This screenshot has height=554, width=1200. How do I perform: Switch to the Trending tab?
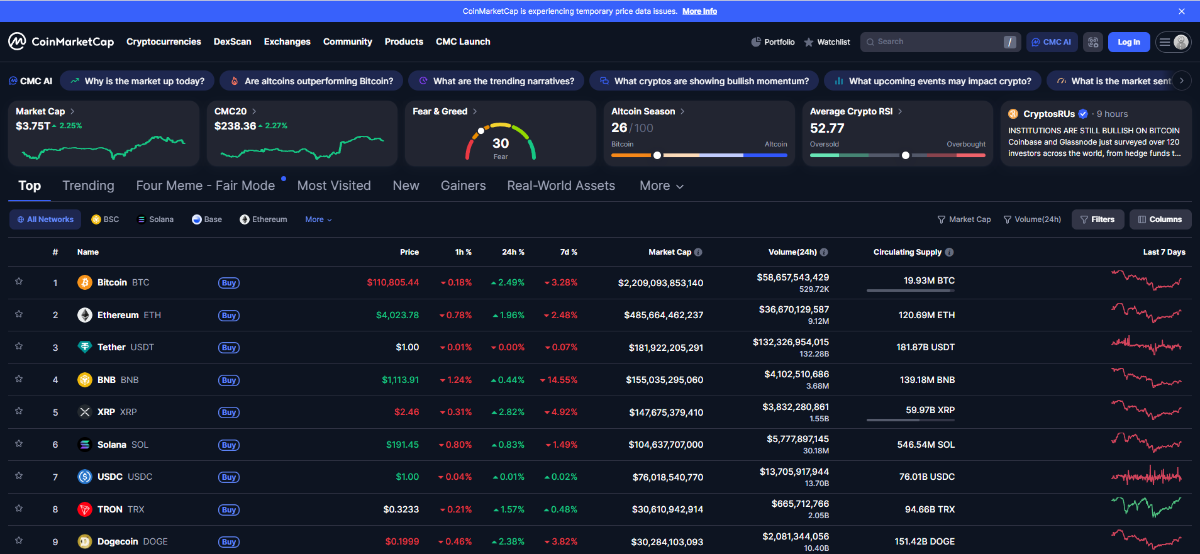point(88,186)
